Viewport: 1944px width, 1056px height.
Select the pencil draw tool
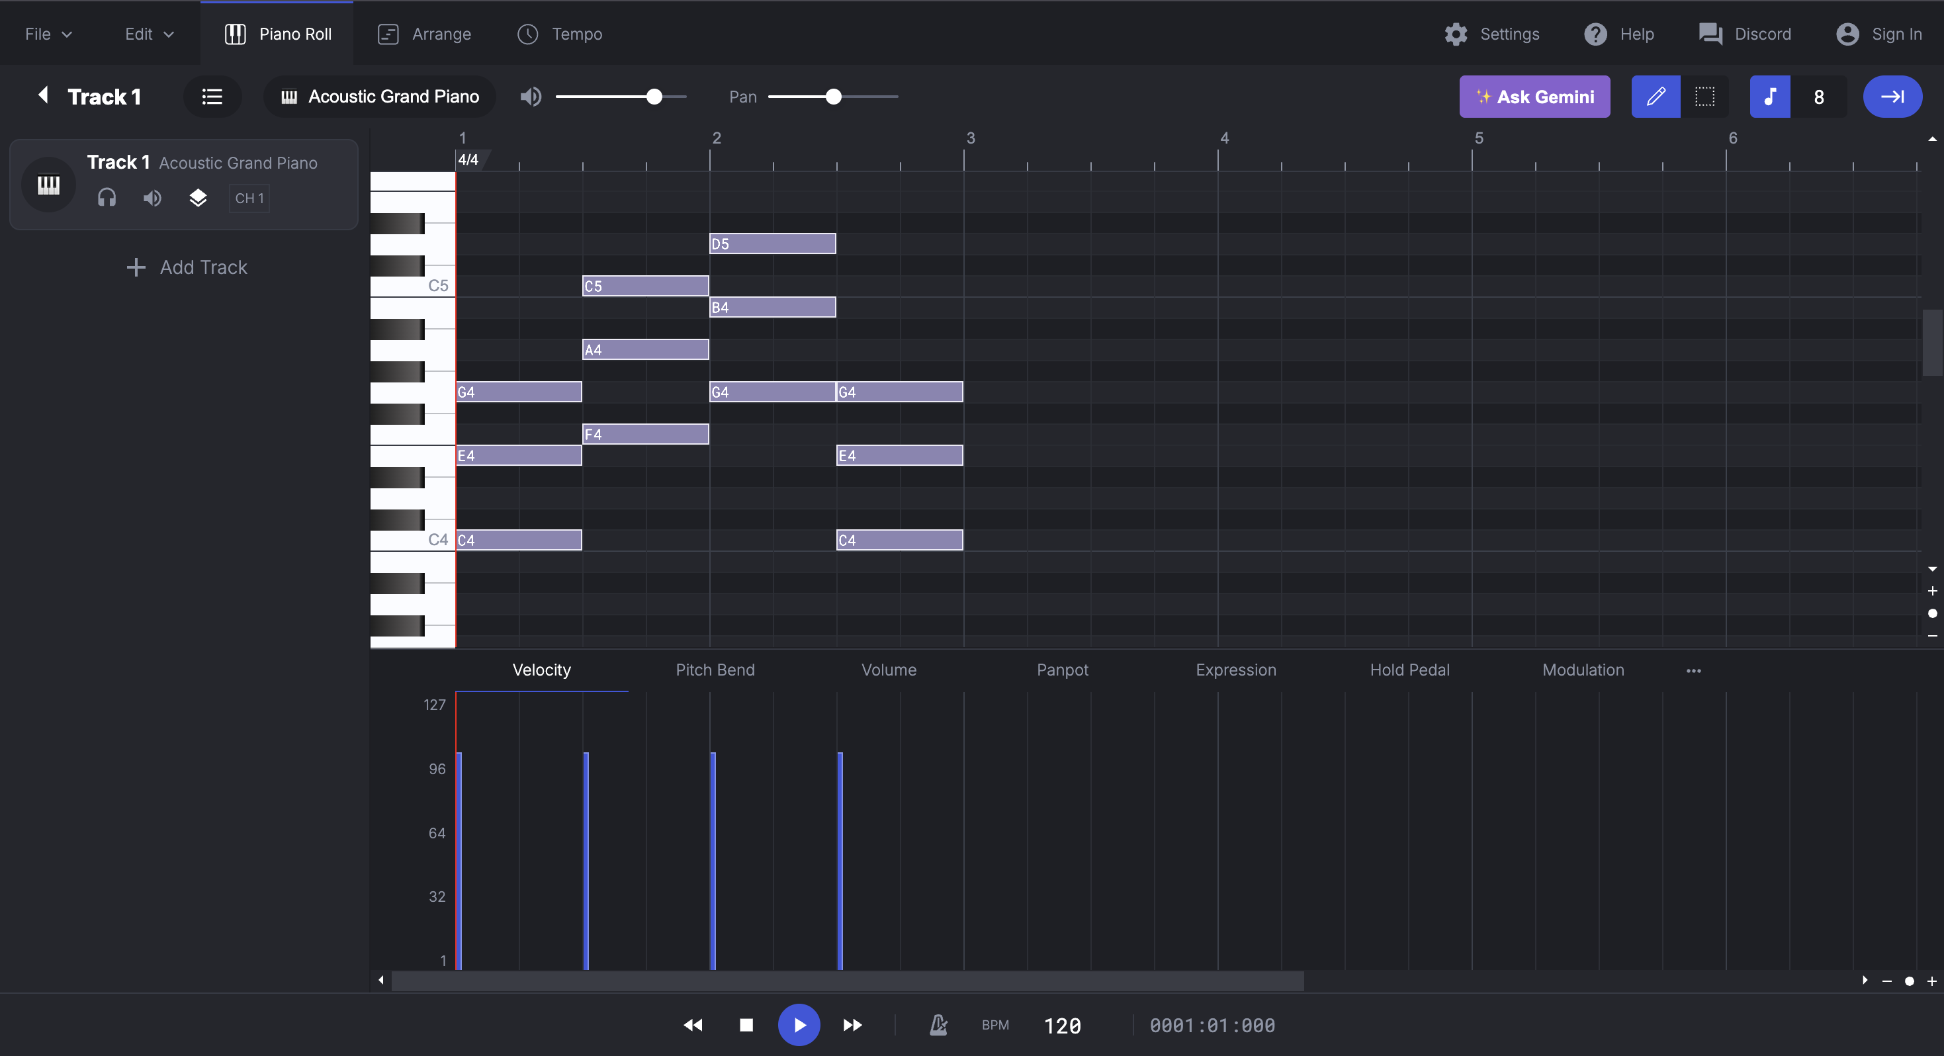1655,97
